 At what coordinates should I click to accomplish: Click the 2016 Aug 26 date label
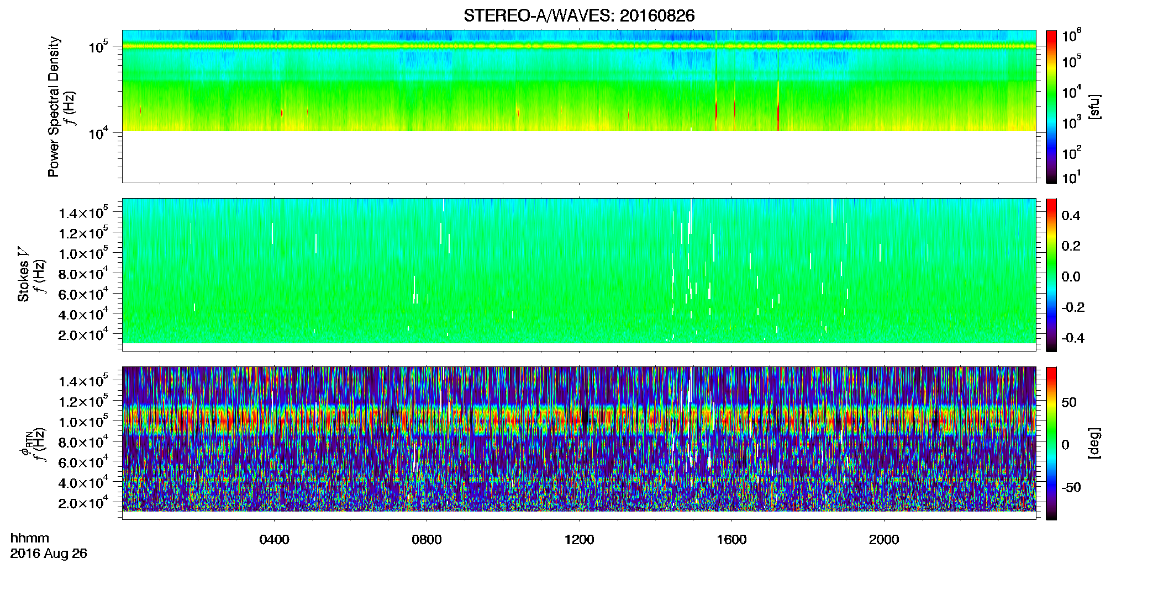click(x=49, y=554)
